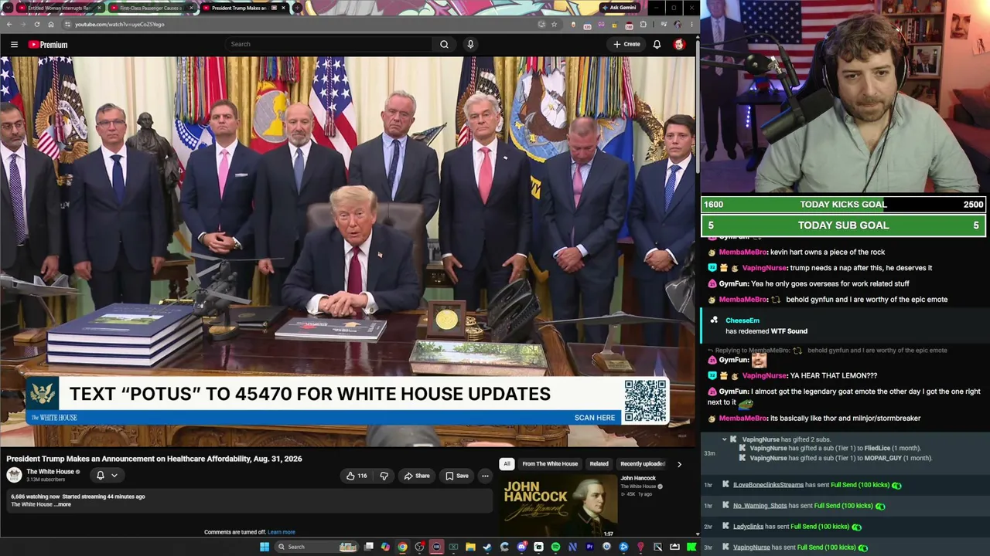Viewport: 990px width, 556px height.
Task: Select the All filter chip
Action: click(x=507, y=464)
